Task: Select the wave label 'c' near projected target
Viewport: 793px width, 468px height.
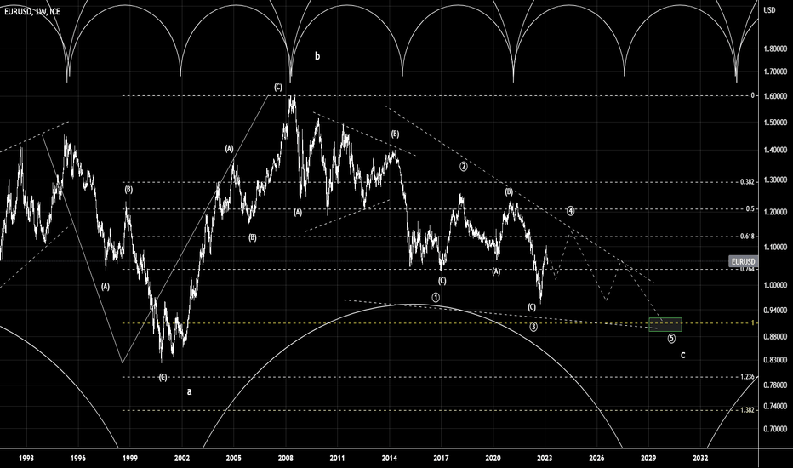Action: pyautogui.click(x=682, y=355)
